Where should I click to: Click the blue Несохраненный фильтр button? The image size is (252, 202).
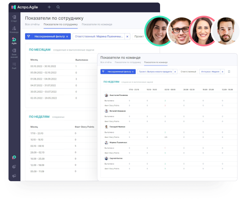point(48,37)
